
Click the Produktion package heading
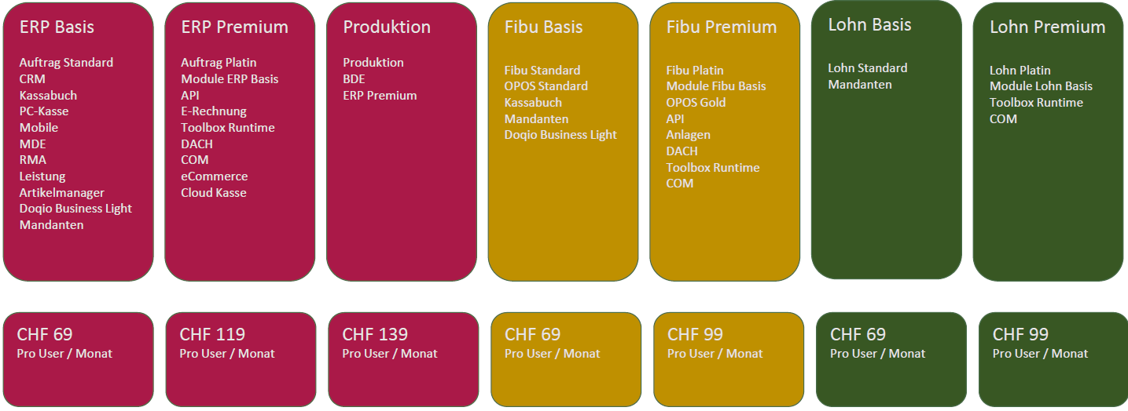[387, 27]
